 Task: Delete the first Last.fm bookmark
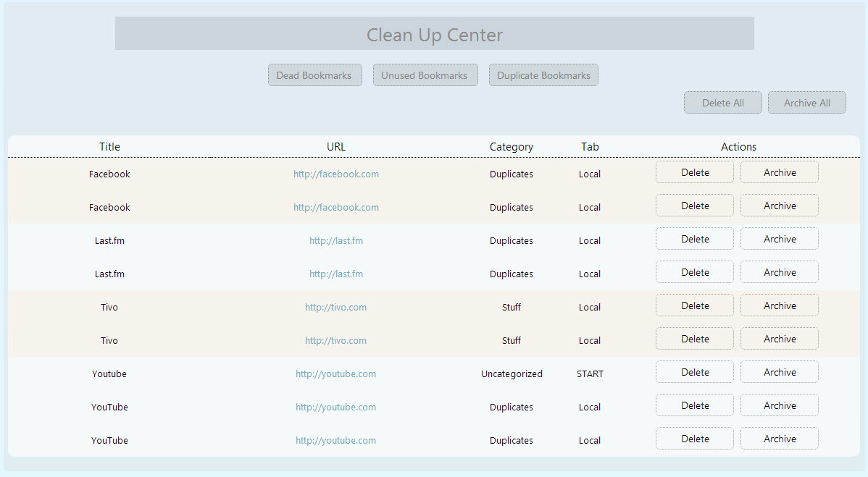click(x=694, y=239)
